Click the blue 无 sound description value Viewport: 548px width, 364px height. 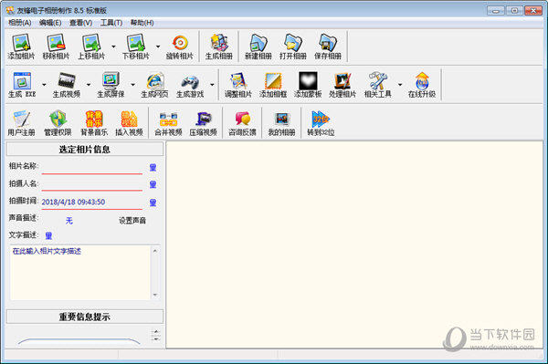[69, 221]
